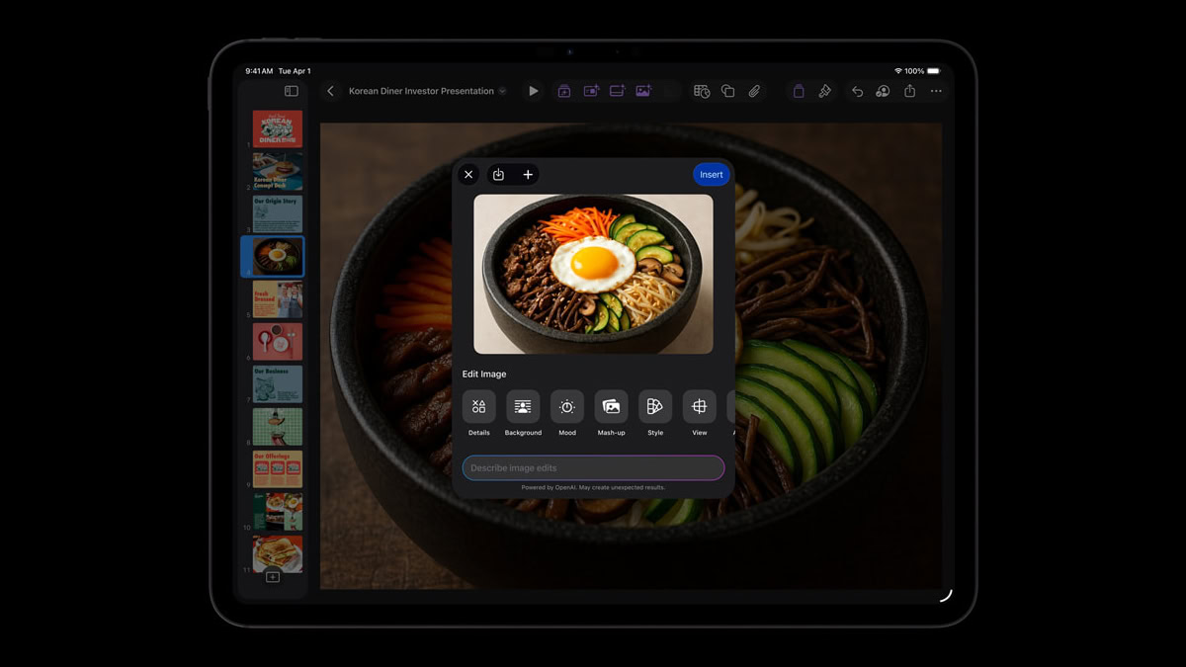Play the presentation

533,90
